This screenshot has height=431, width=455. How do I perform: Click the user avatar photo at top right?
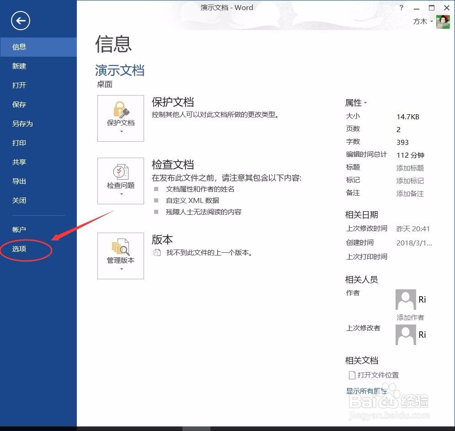coord(443,22)
